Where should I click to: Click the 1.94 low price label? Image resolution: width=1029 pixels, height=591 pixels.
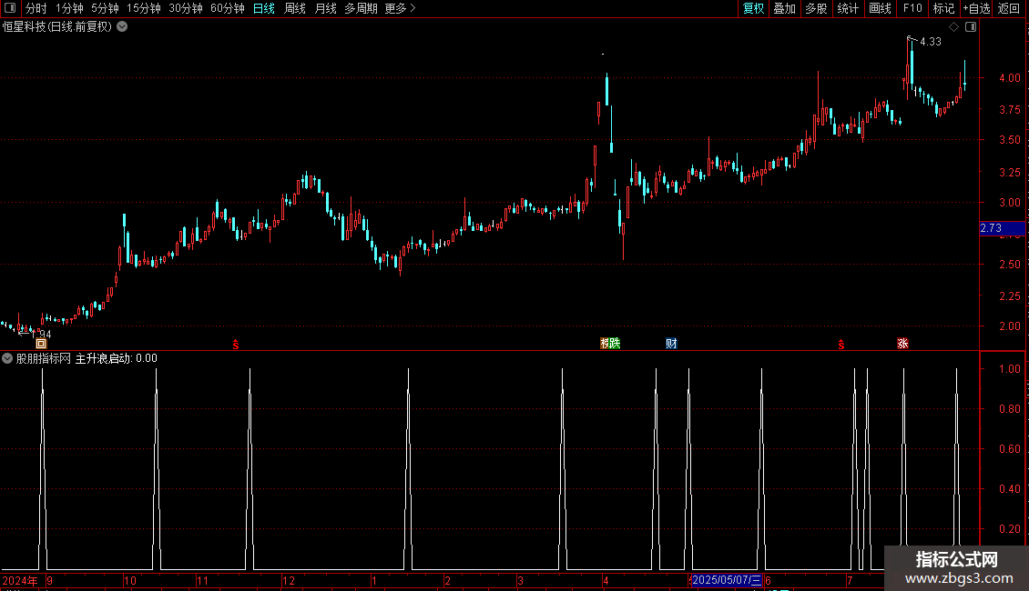tap(41, 335)
